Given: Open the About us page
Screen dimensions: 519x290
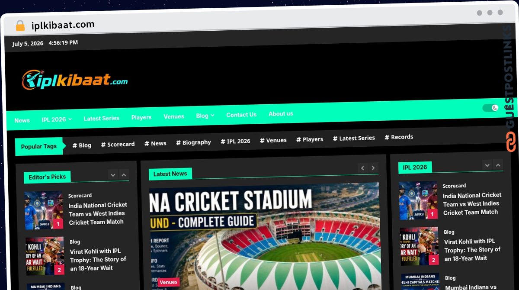Looking at the screenshot, I should point(281,114).
